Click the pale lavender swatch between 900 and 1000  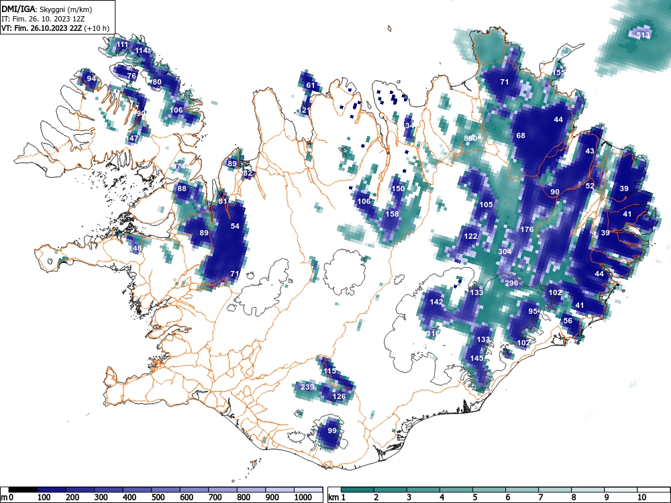pos(280,490)
